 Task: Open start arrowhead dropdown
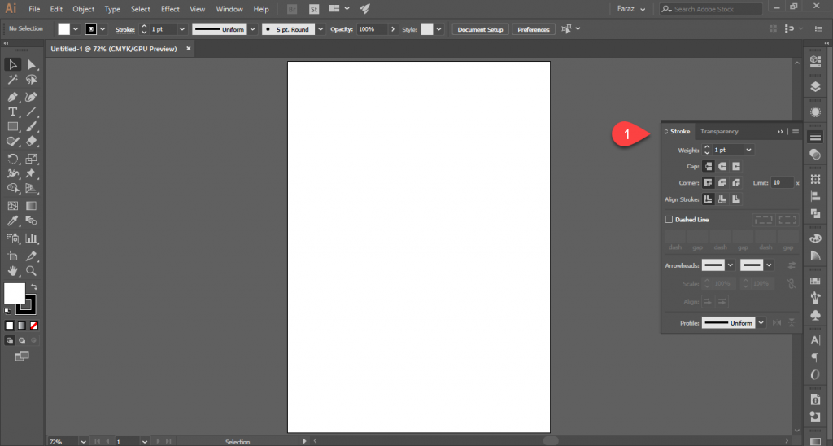point(731,265)
